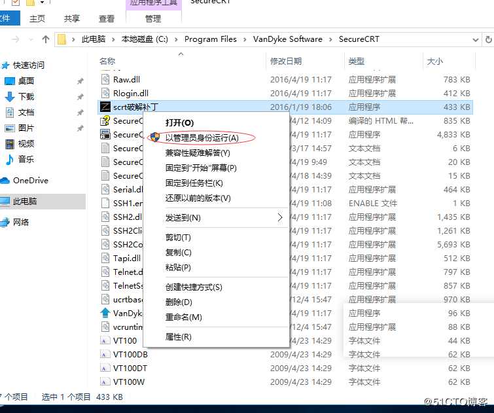The image size is (494, 413).
Task: Click the Tapi.dll file icon
Action: coord(105,258)
